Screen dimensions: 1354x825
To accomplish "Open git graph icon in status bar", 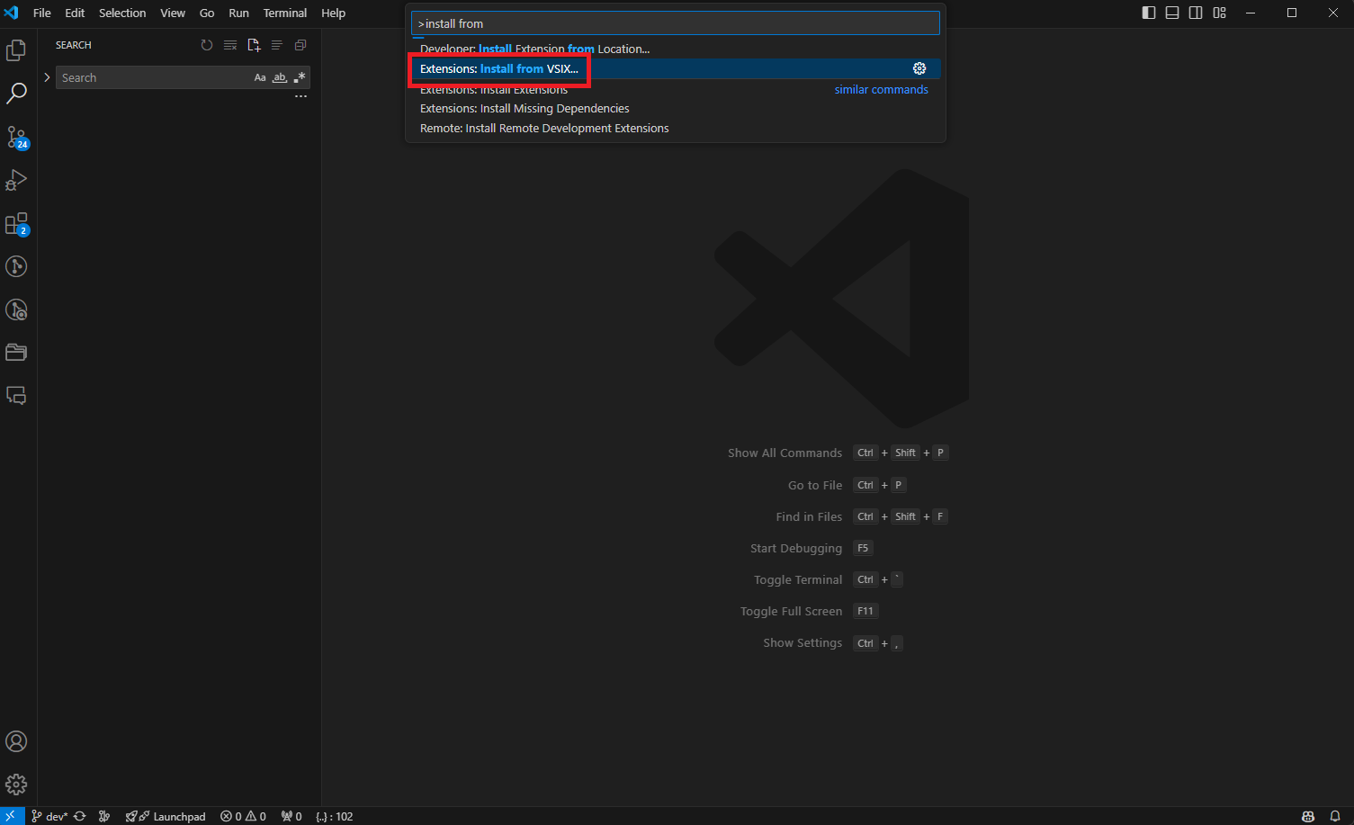I will [104, 816].
